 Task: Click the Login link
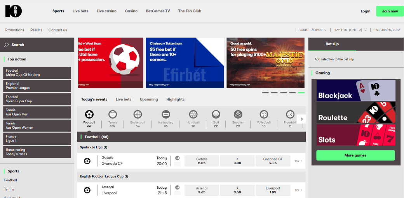366,11
